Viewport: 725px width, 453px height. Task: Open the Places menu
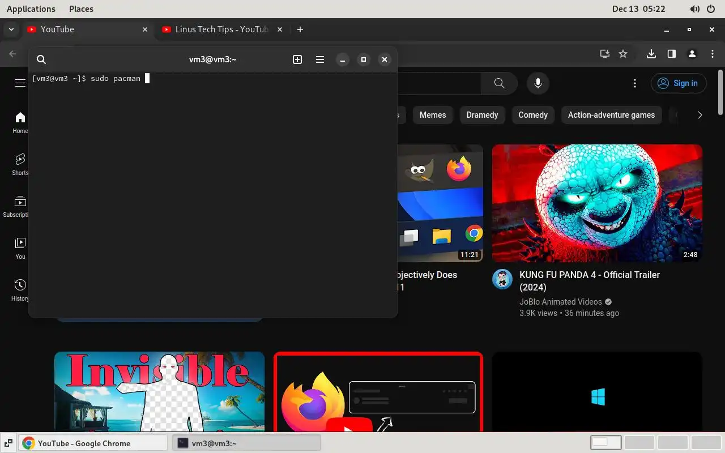(81, 9)
